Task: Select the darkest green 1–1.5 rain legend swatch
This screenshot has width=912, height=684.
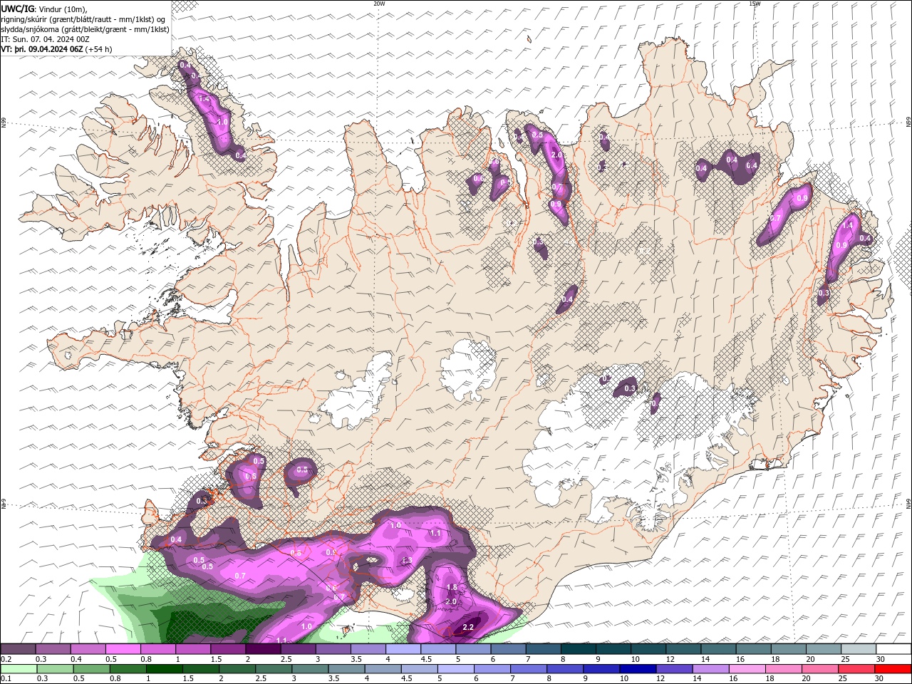Action: point(164,669)
